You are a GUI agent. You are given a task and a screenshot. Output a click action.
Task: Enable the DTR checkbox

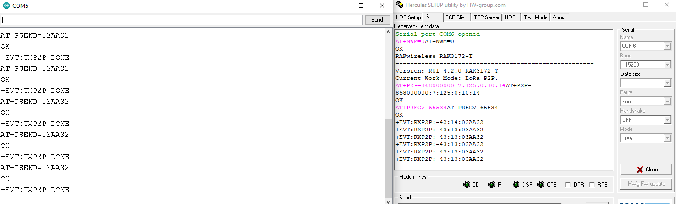569,185
